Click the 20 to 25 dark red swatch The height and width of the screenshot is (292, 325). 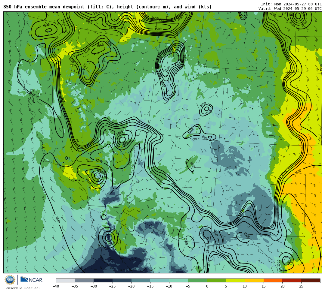click(x=292, y=280)
